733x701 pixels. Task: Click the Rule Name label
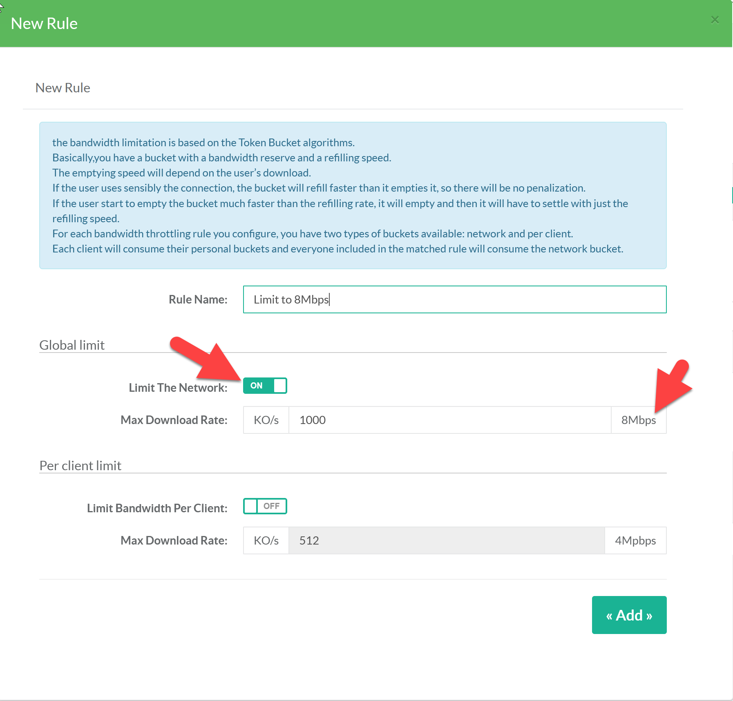pyautogui.click(x=198, y=299)
